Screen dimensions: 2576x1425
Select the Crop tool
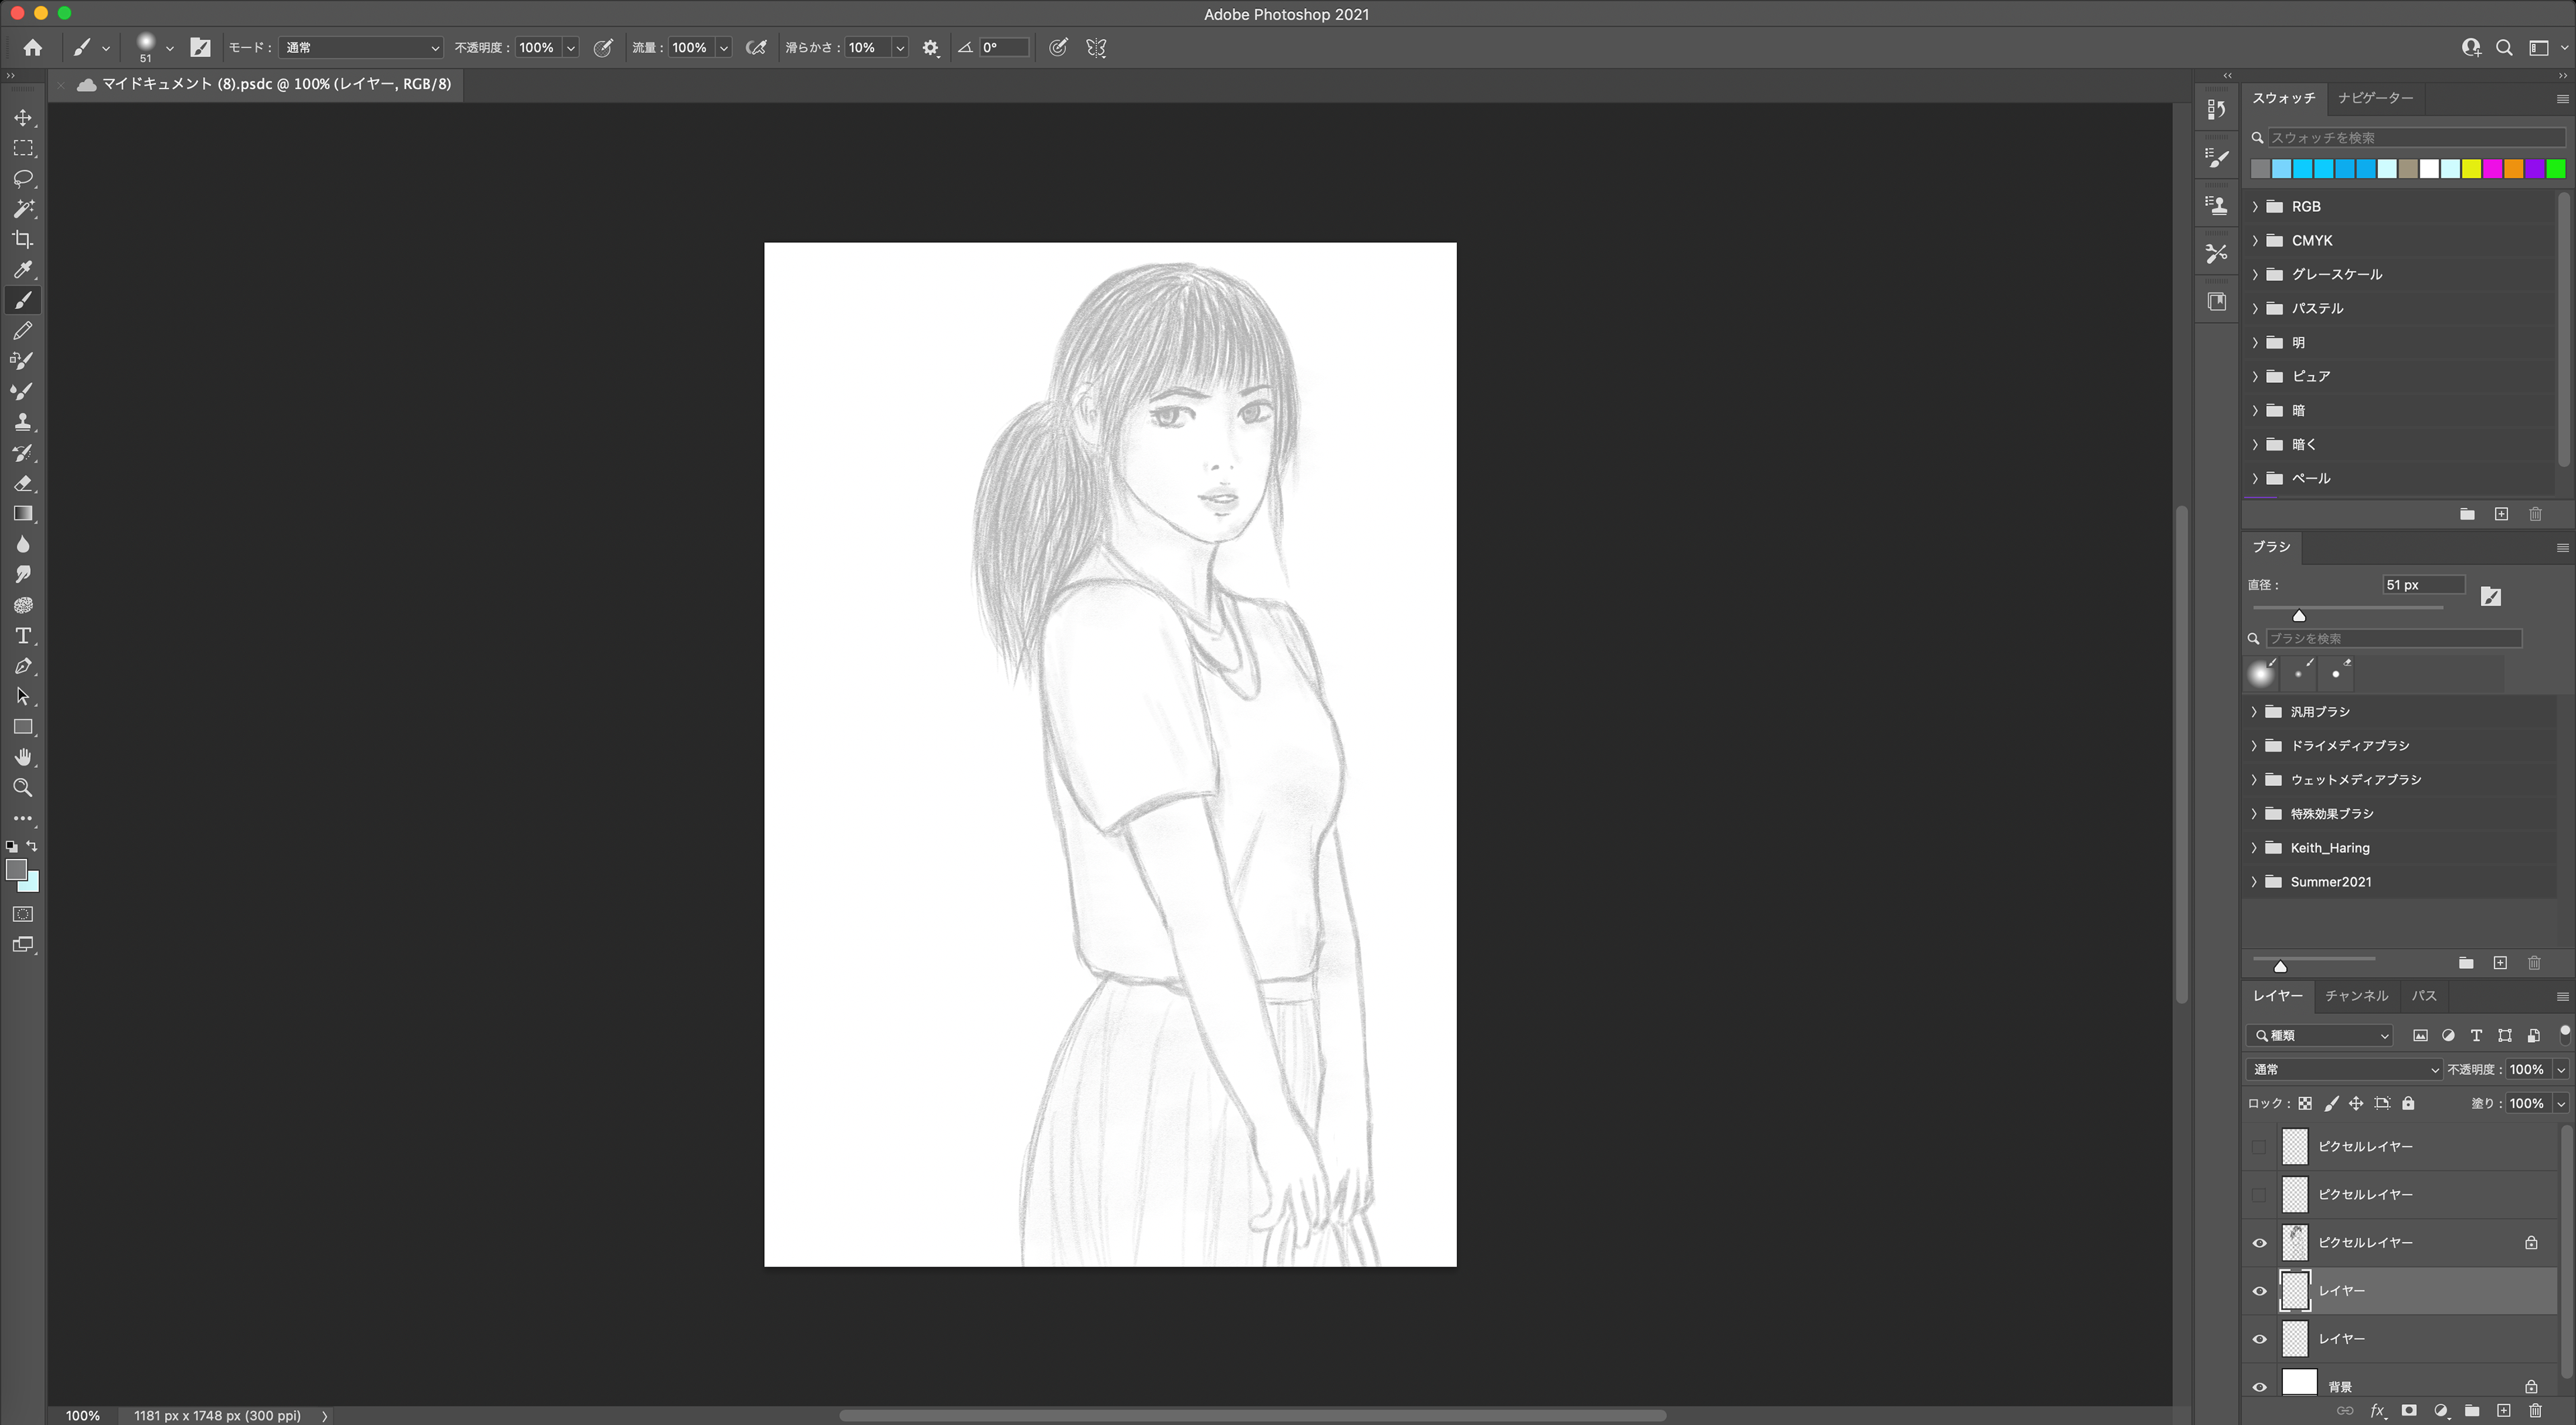23,240
